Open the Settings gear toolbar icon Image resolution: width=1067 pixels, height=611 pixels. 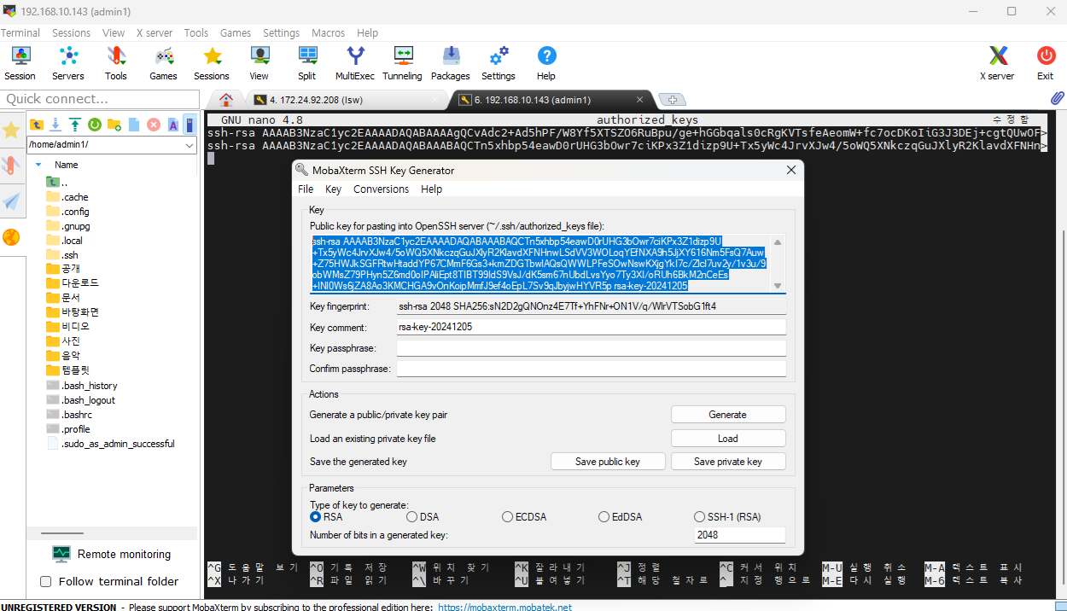[x=499, y=63]
